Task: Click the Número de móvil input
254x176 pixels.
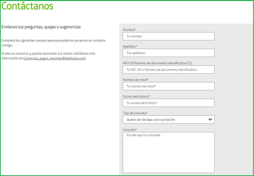Action: (x=168, y=86)
